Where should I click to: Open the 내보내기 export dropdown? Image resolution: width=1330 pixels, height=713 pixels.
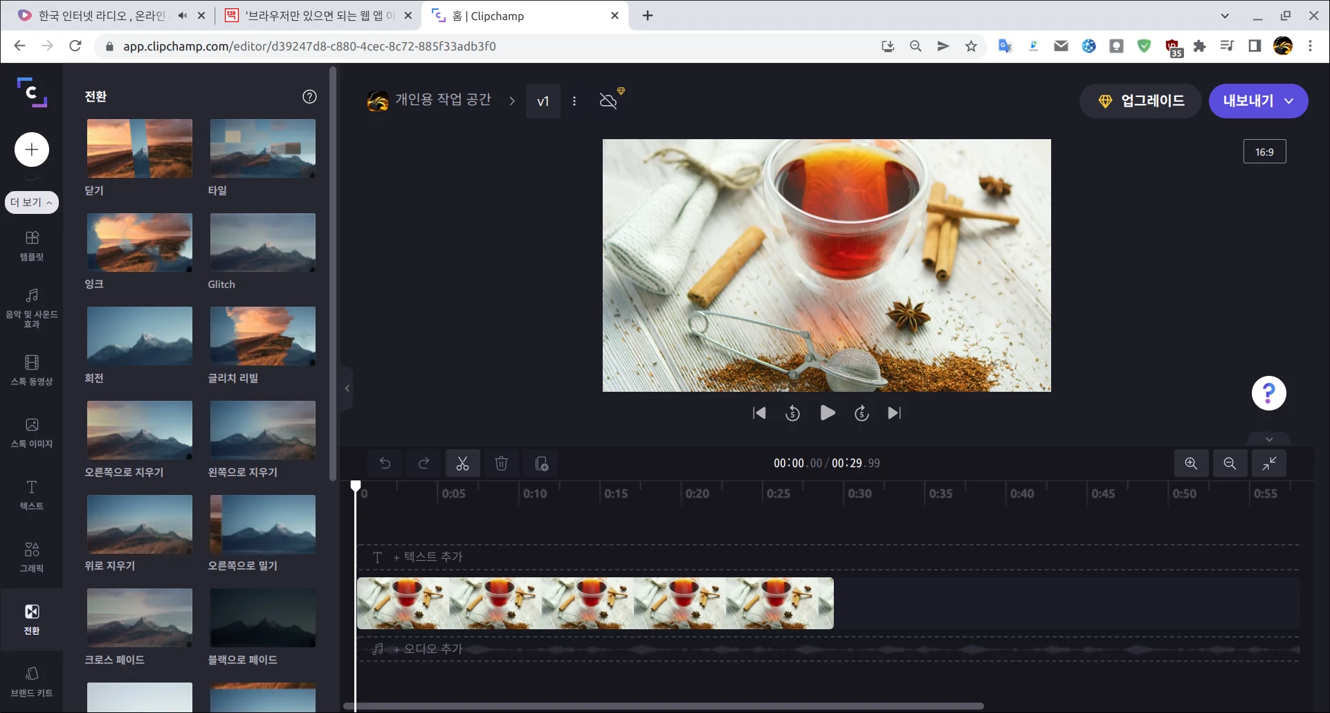click(1258, 101)
